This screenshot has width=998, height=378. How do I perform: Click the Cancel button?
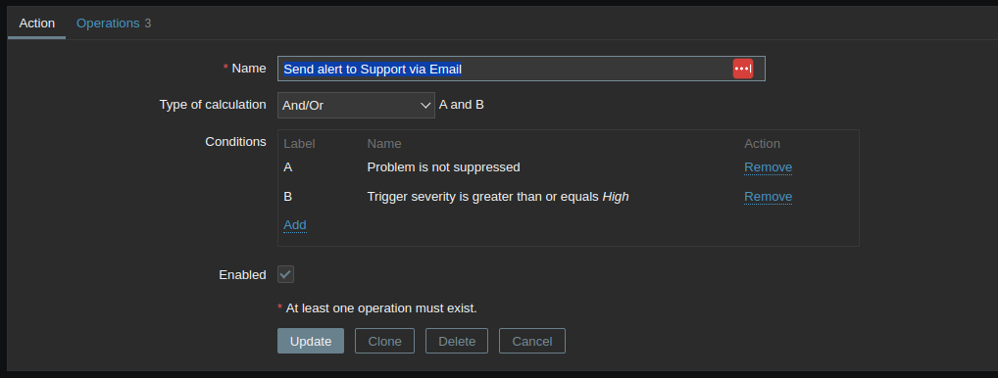(x=532, y=341)
